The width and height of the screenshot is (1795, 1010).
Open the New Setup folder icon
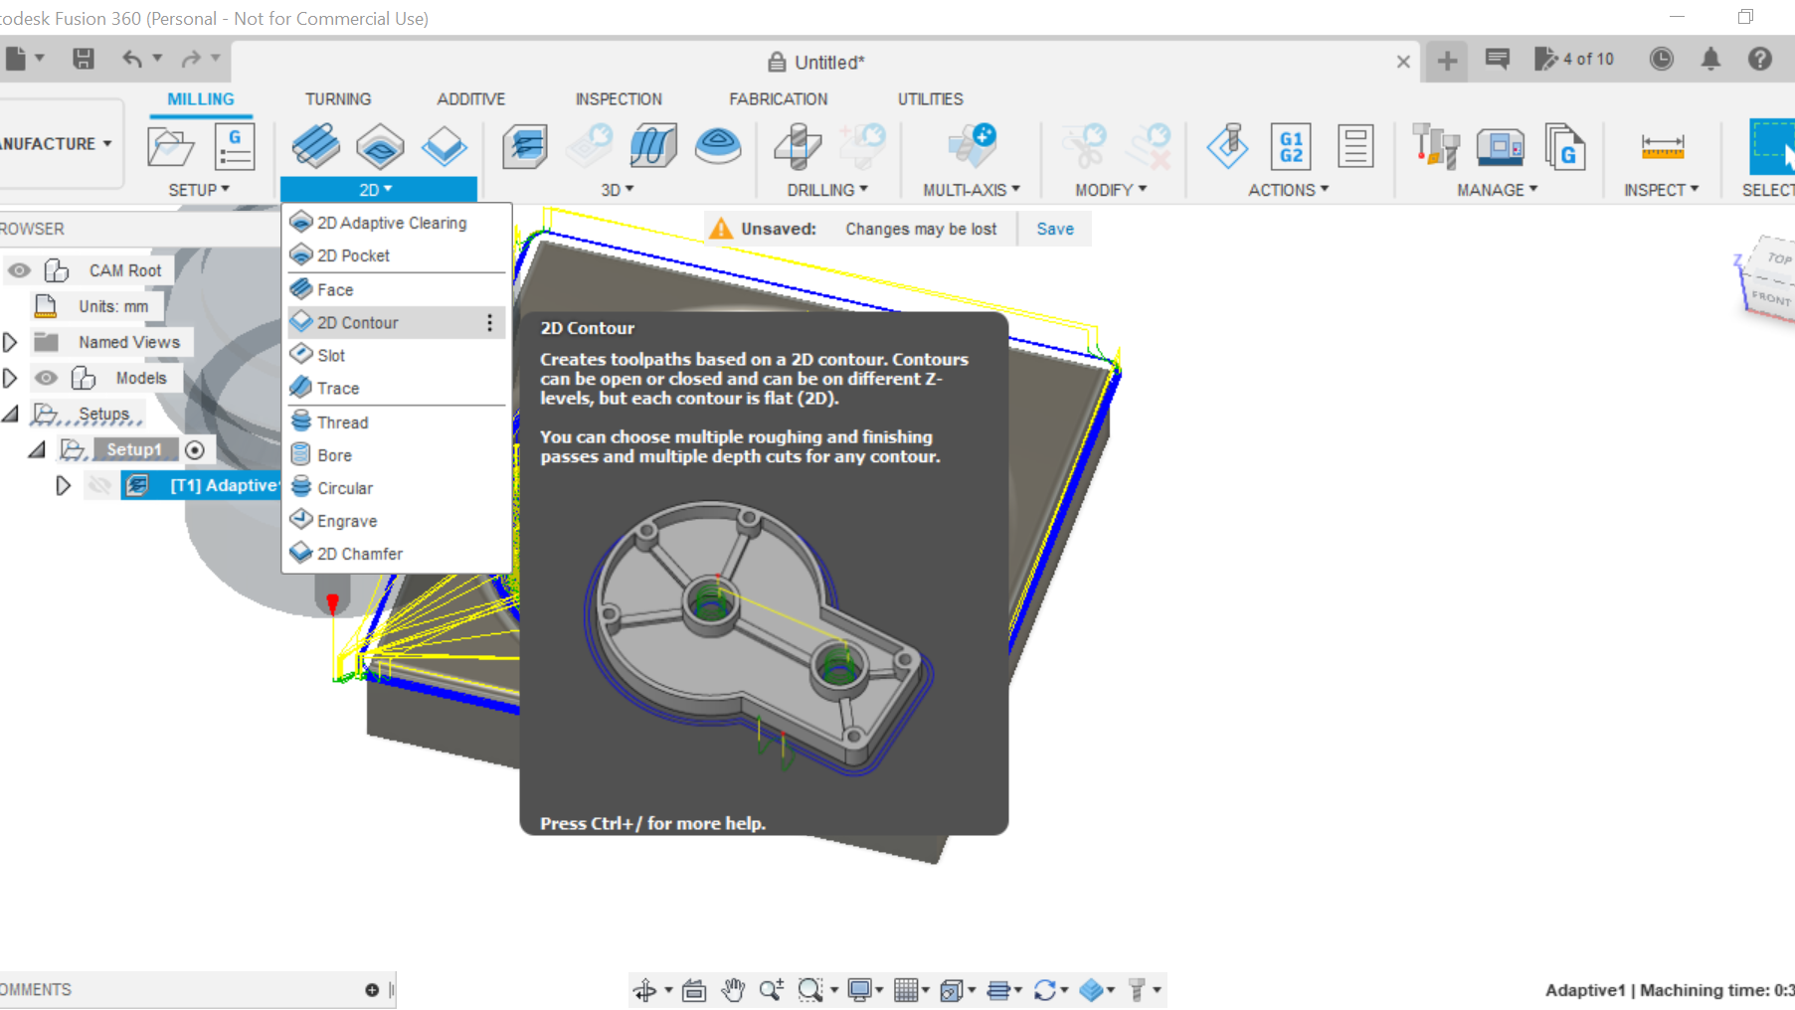tap(170, 147)
